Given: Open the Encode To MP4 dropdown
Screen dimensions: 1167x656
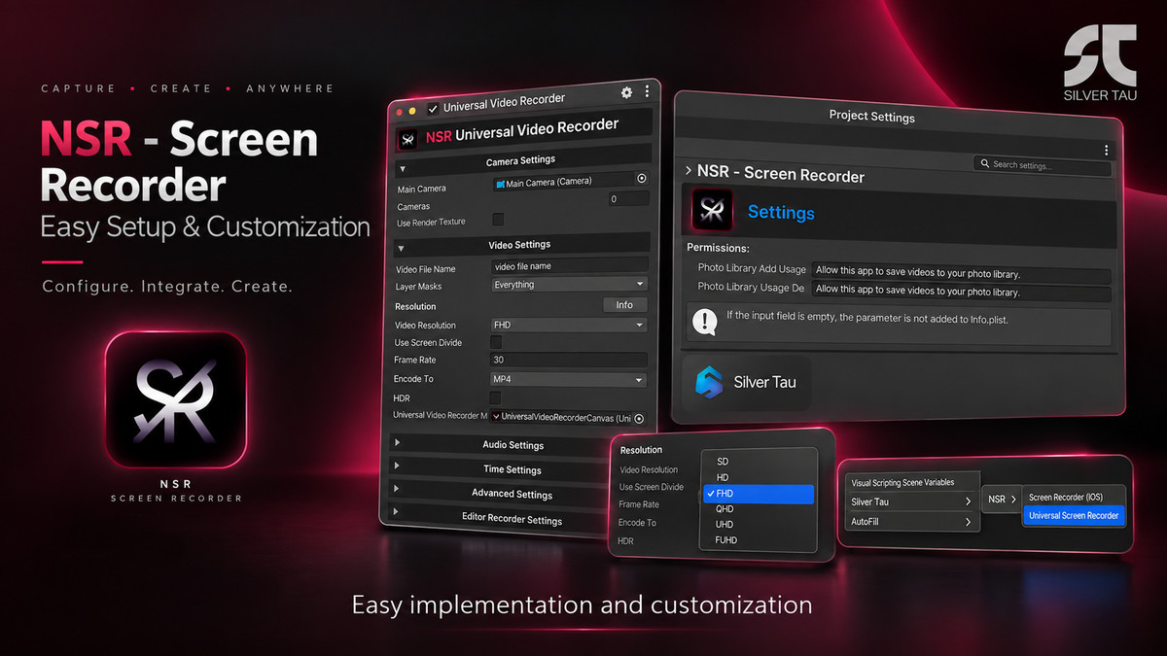Looking at the screenshot, I should point(568,379).
